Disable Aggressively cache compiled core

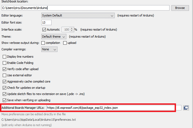[4, 82]
